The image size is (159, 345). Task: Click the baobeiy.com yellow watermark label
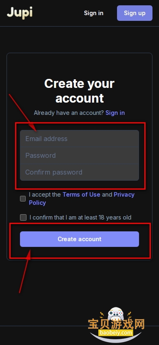pyautogui.click(x=115, y=332)
